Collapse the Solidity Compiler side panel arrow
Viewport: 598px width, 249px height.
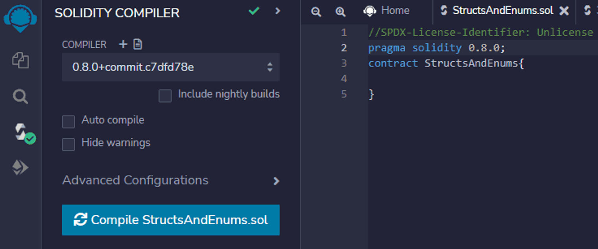coord(278,11)
